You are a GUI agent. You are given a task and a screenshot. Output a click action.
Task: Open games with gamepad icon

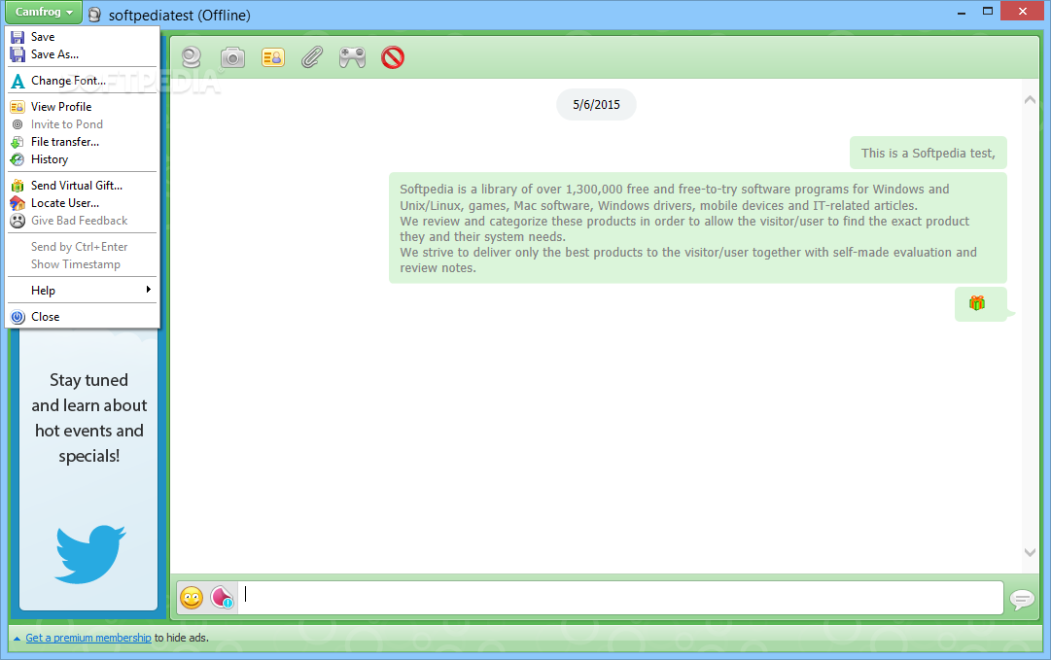[352, 57]
